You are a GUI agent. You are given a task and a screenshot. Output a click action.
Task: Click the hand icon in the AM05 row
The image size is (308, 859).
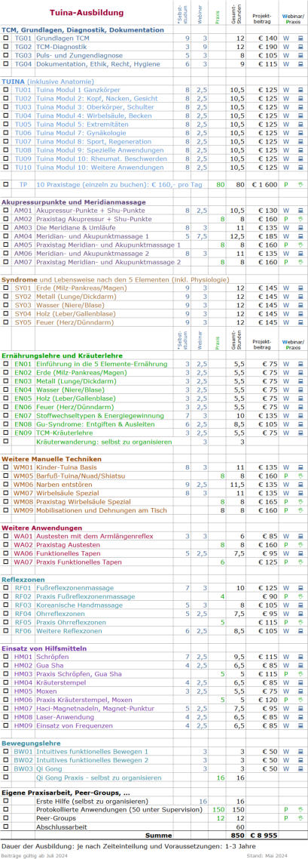click(x=300, y=245)
